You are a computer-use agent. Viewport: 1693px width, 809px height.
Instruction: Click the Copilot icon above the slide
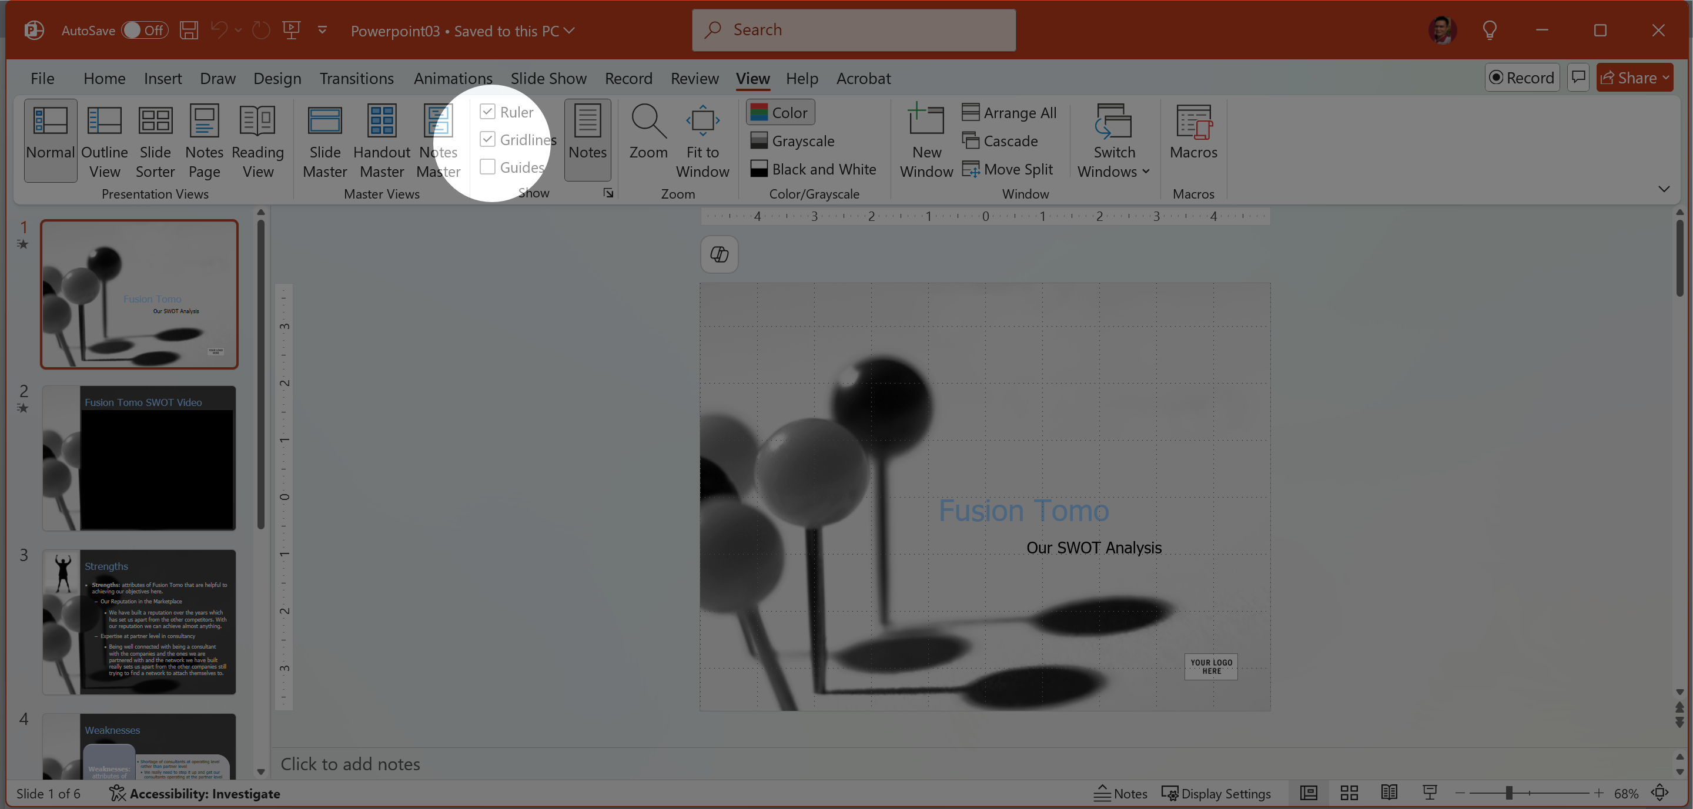pyautogui.click(x=719, y=254)
